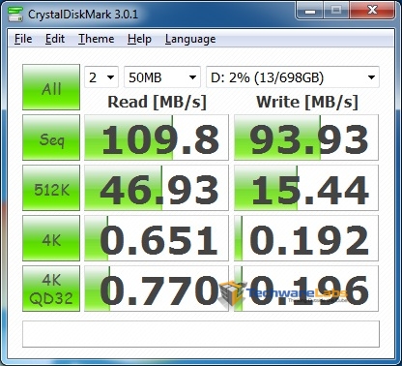Click the 4K QD32 read result 0.770
Screen dimensions: 402x366
pos(157,289)
